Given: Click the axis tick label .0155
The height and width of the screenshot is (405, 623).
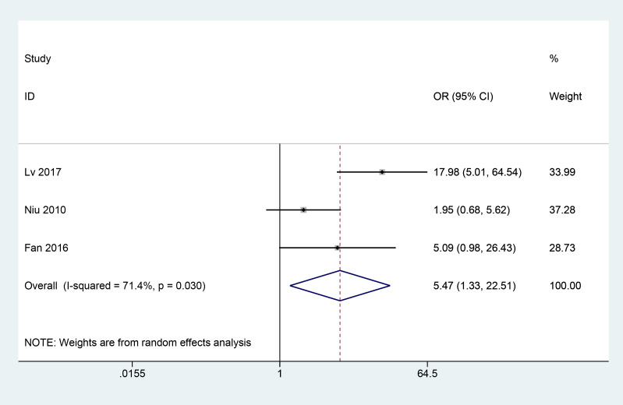Looking at the screenshot, I should (x=133, y=374).
